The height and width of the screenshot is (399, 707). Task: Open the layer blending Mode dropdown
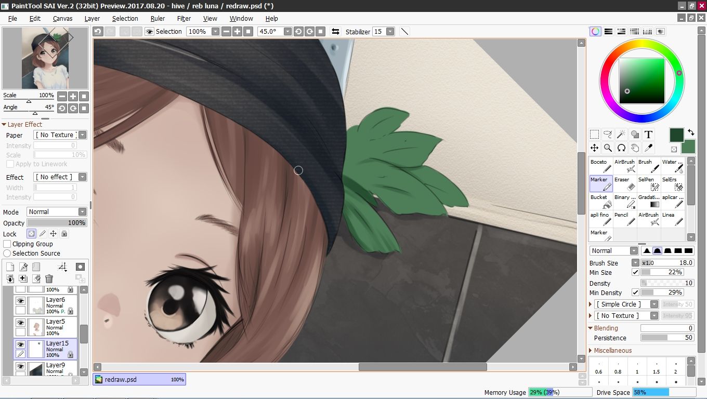click(x=82, y=212)
